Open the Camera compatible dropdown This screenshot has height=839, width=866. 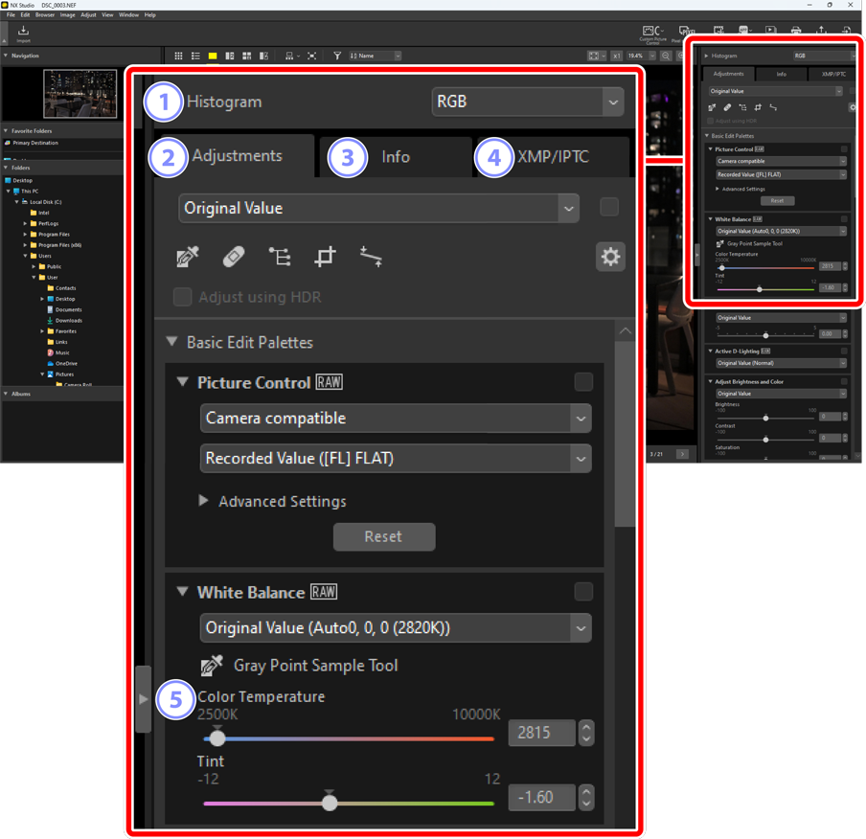(395, 419)
